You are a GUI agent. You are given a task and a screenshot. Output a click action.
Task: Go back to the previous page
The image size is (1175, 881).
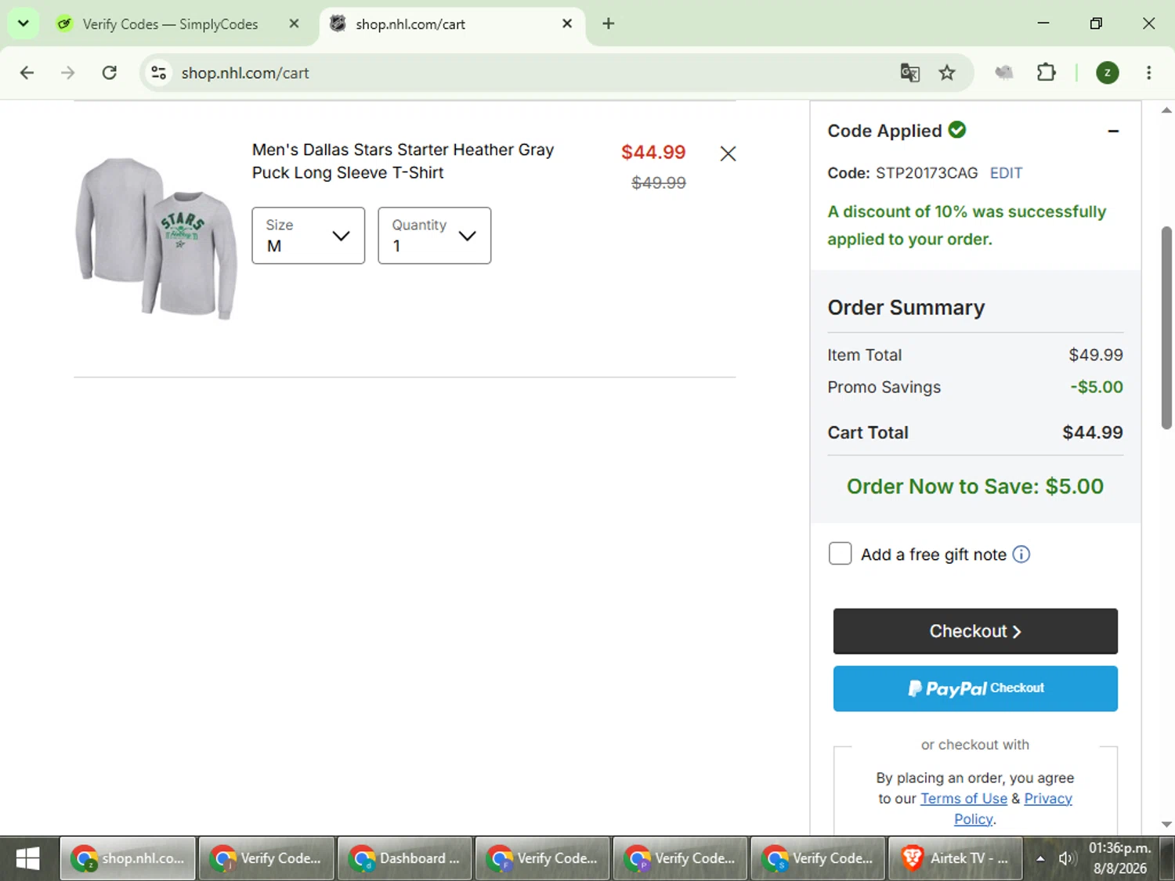27,73
